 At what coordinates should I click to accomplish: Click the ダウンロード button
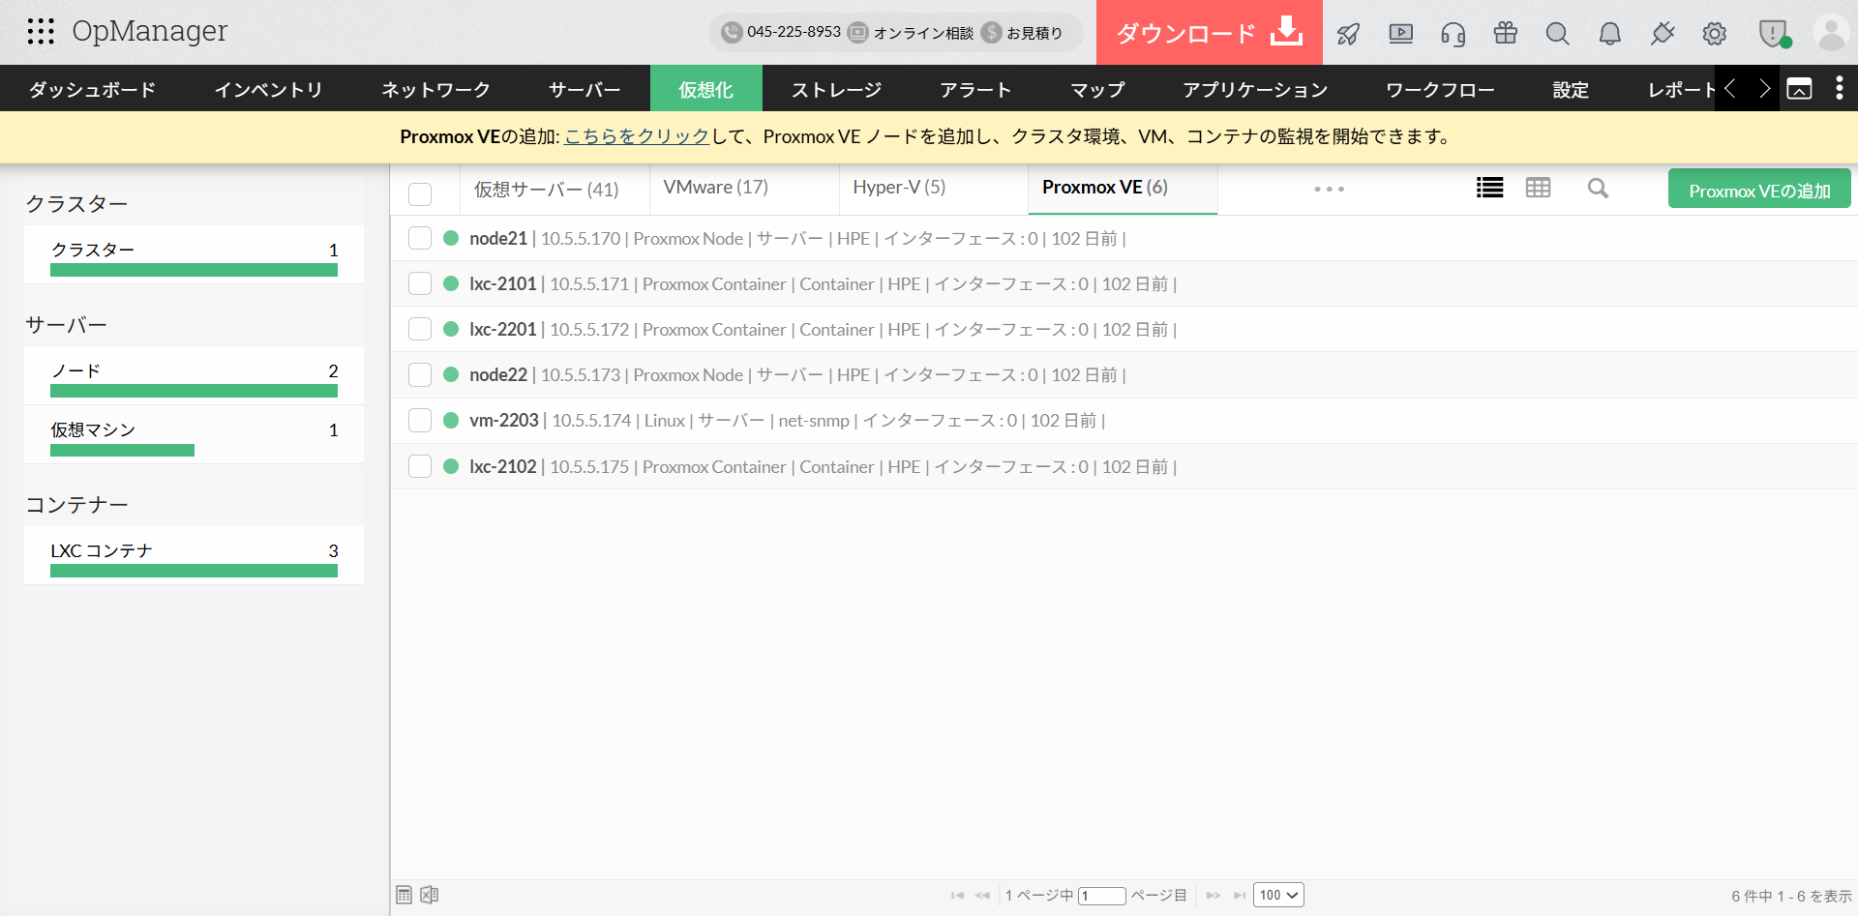coord(1209,33)
